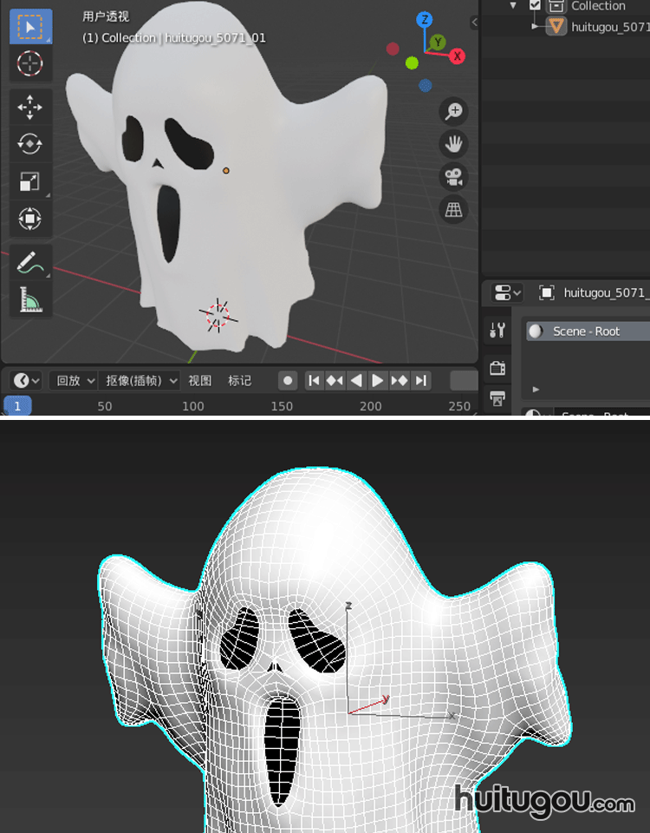The width and height of the screenshot is (650, 833).
Task: Select the Annotate pencil tool
Action: (x=30, y=262)
